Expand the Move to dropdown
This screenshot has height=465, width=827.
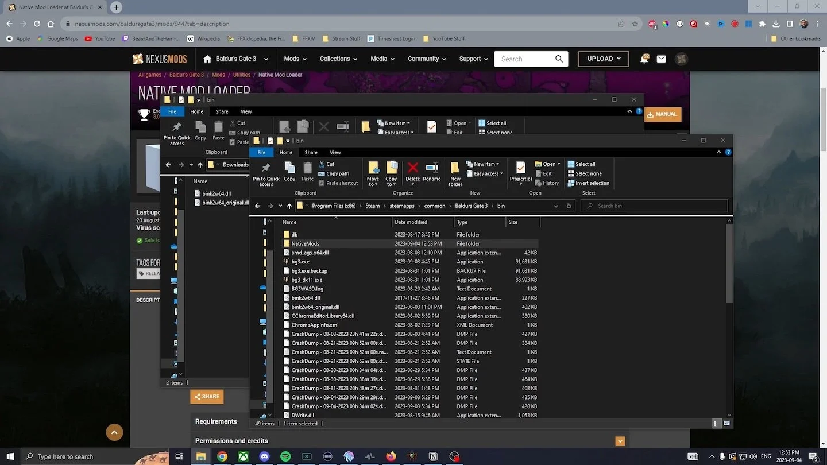tap(373, 184)
